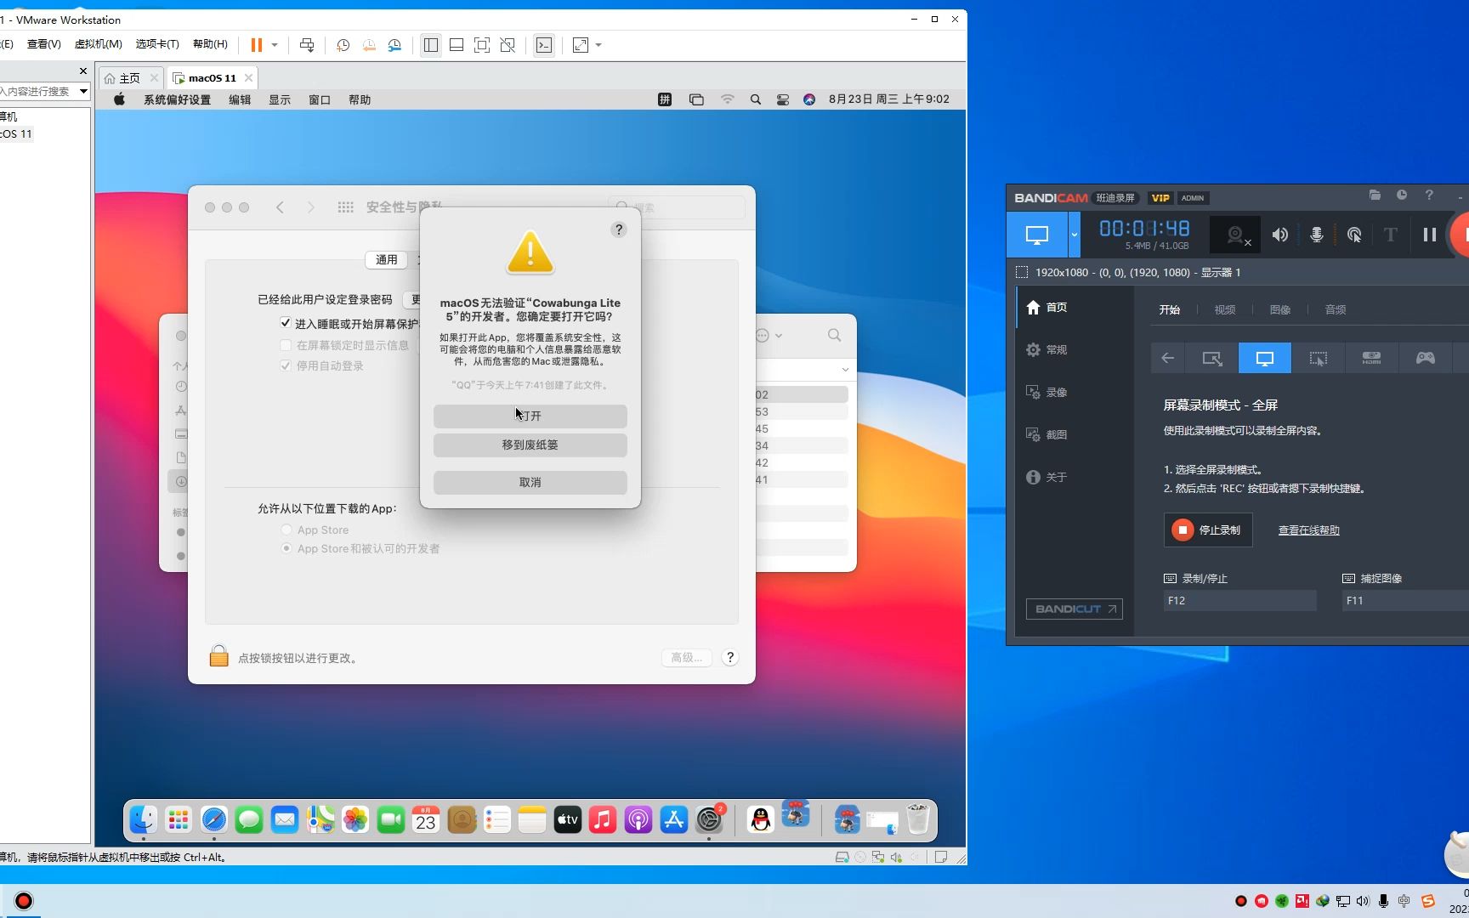Open Safari from the Dock
Screen dimensions: 1469x918
pos(213,819)
